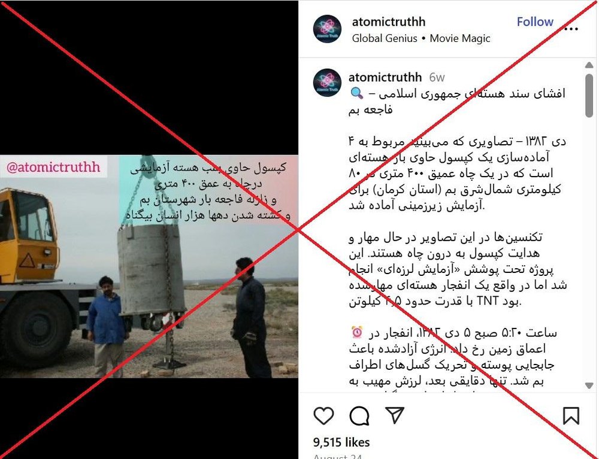599x459 pixels.
Task: Click the August 24 post date
Action: click(x=337, y=455)
